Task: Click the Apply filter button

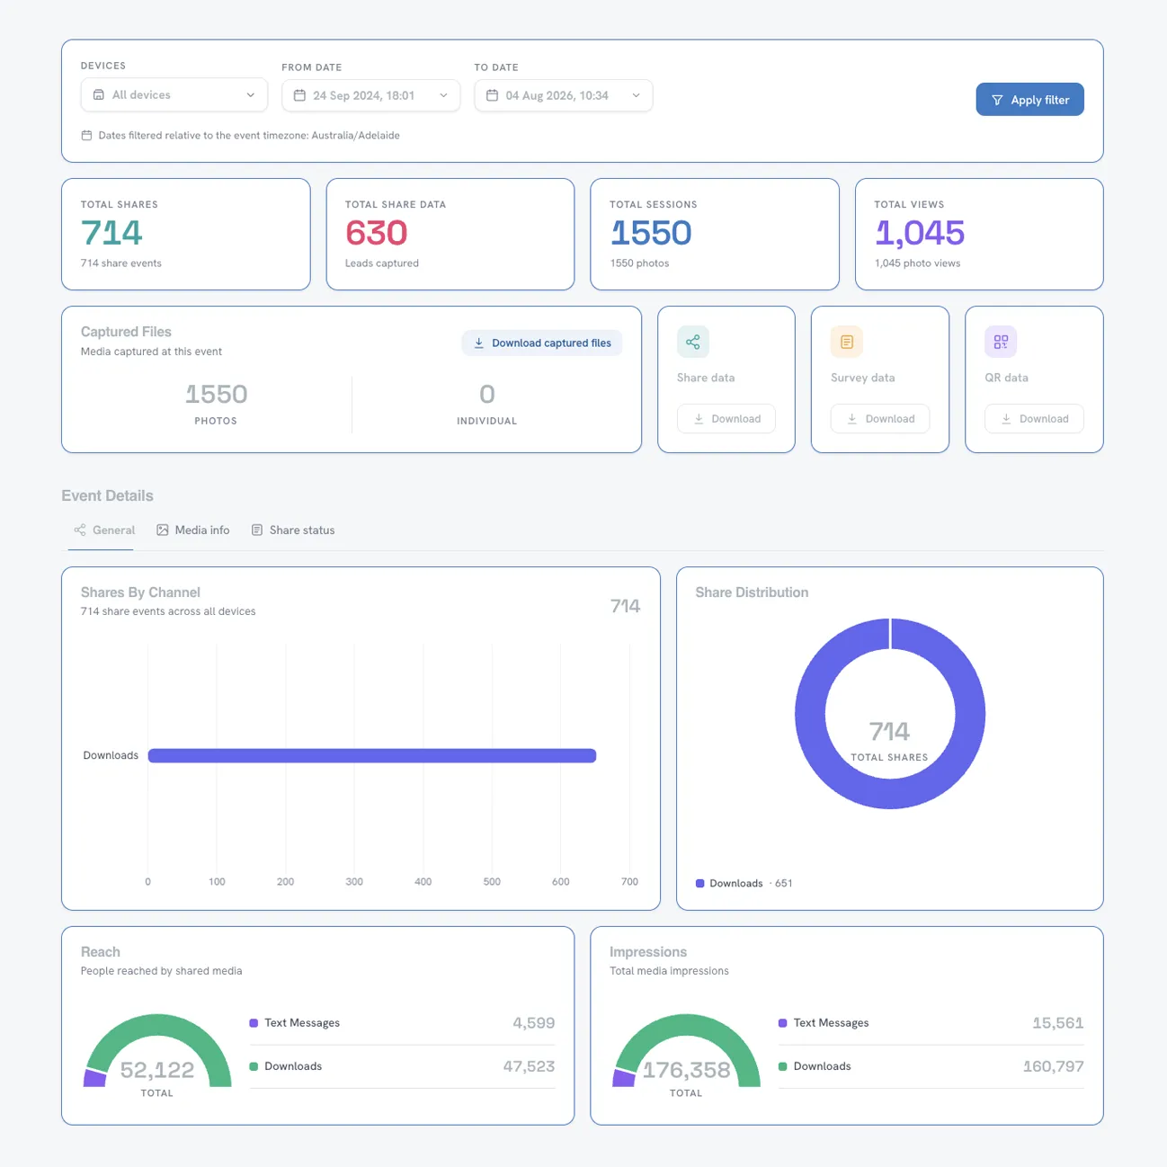Action: click(x=1029, y=100)
